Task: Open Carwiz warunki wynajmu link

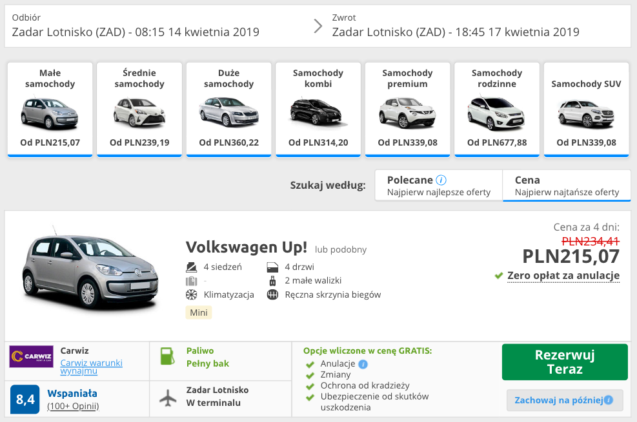Action: point(92,367)
